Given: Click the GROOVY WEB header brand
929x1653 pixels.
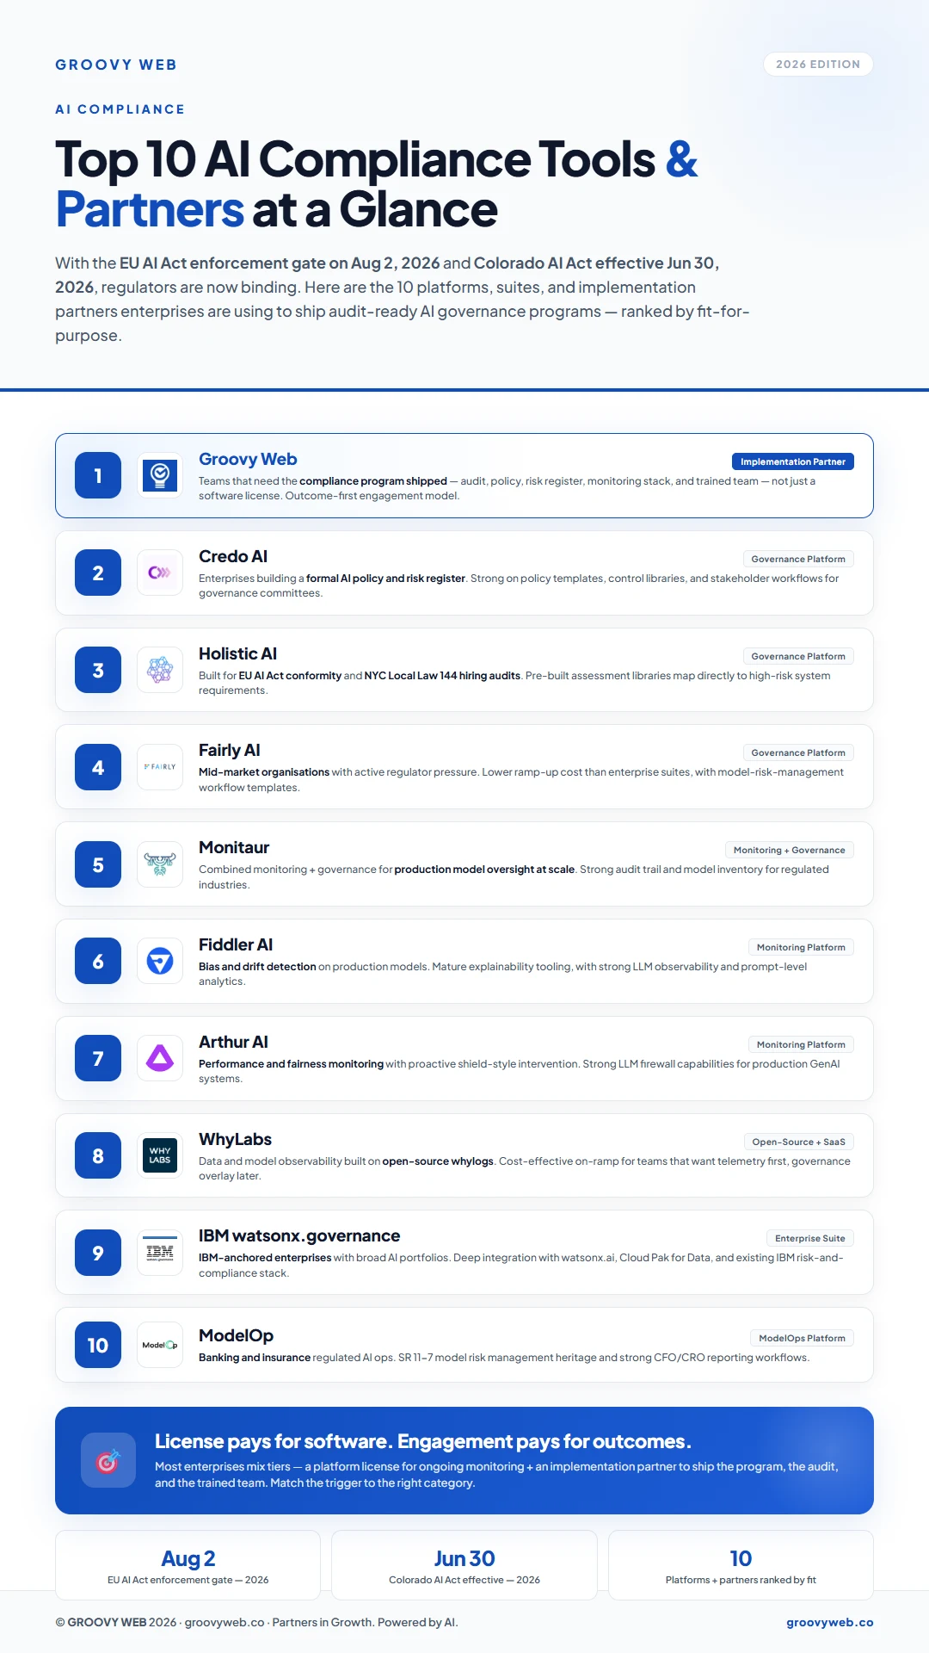Looking at the screenshot, I should pyautogui.click(x=116, y=65).
